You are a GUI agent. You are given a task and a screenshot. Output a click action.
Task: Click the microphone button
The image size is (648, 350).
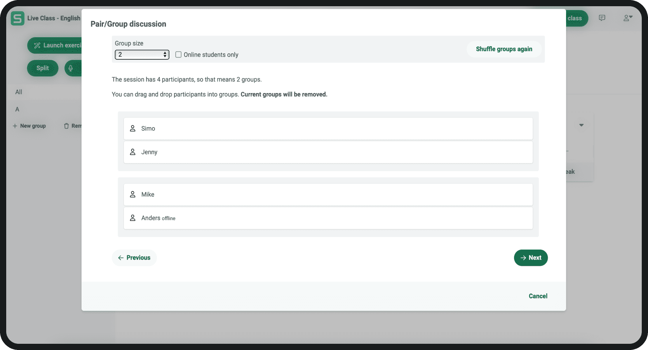71,68
